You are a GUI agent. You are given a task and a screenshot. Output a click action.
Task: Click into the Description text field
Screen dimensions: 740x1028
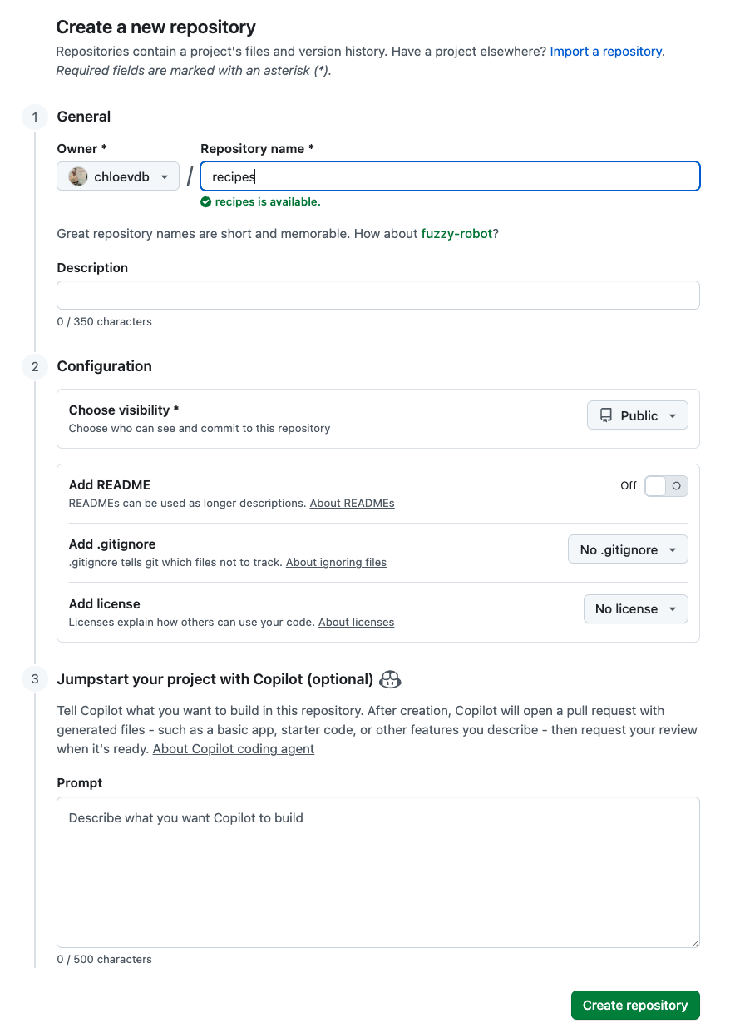pos(378,295)
